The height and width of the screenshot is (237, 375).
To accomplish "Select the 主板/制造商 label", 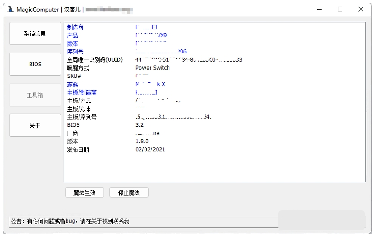I will tap(82, 92).
